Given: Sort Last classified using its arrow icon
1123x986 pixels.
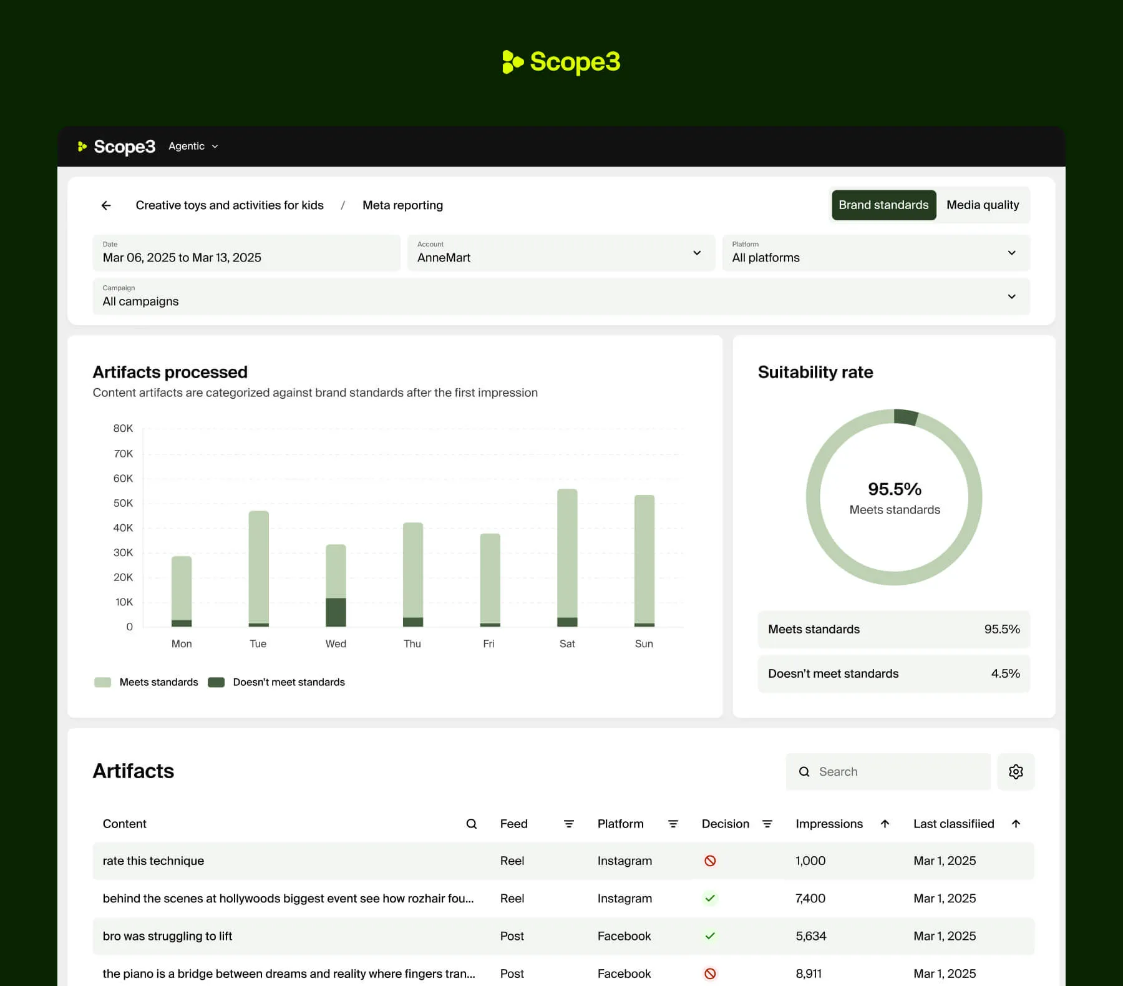Looking at the screenshot, I should point(1016,824).
